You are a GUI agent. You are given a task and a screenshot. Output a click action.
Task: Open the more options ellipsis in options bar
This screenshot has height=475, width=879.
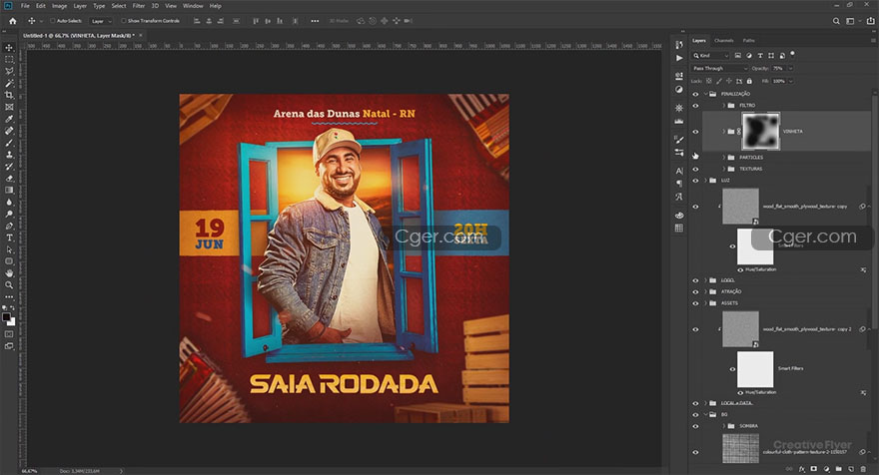pyautogui.click(x=315, y=21)
